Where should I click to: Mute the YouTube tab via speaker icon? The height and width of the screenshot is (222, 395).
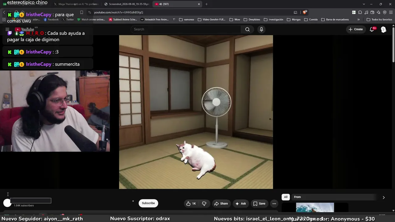160,4
